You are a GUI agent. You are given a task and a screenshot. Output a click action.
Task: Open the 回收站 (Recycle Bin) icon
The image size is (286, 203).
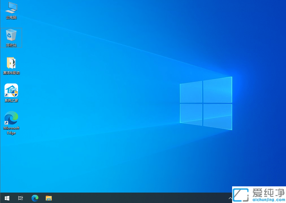[x=11, y=36]
